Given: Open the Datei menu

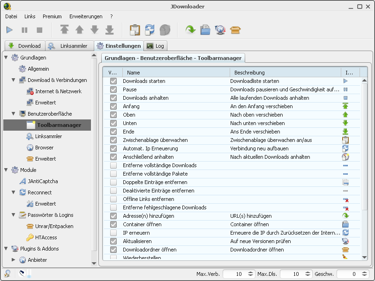Looking at the screenshot, I should (x=11, y=16).
